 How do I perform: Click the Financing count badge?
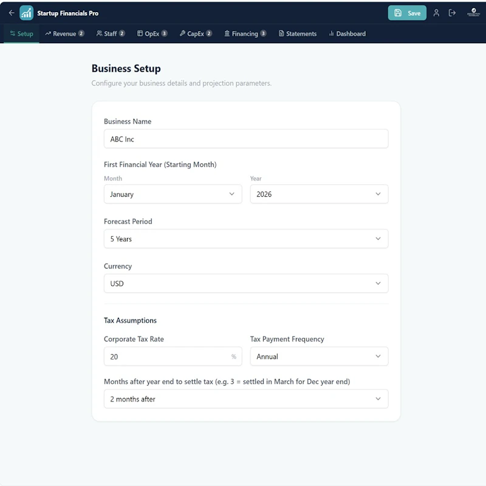pos(263,33)
